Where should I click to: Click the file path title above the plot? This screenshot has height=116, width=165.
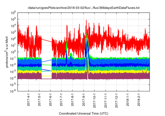83,8
